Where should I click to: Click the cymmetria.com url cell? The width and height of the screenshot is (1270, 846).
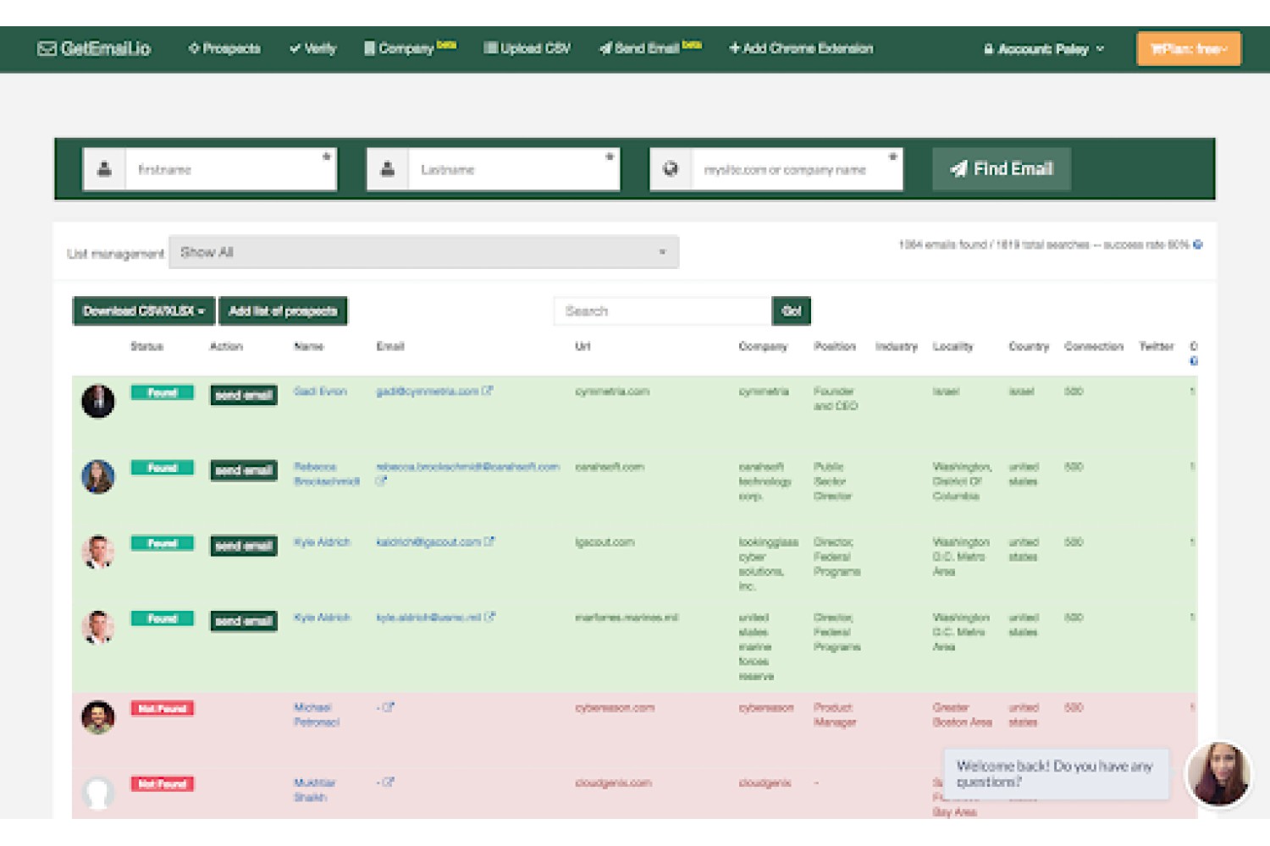(612, 392)
